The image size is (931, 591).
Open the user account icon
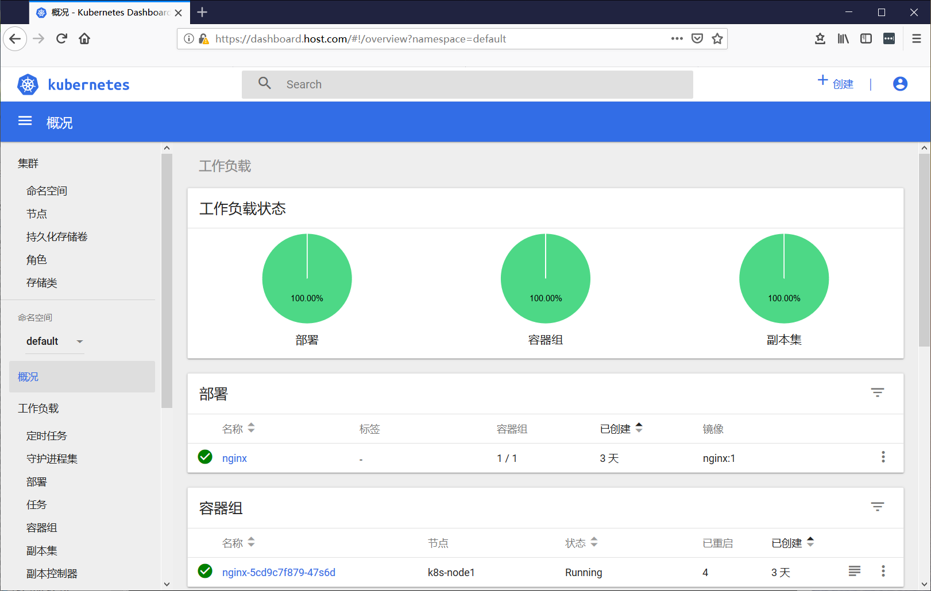coord(899,84)
